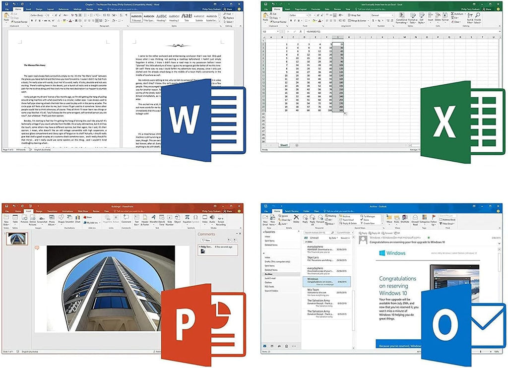Open the Transitions tab in PowerPoint
Image resolution: width=508 pixels, height=368 pixels.
52,211
